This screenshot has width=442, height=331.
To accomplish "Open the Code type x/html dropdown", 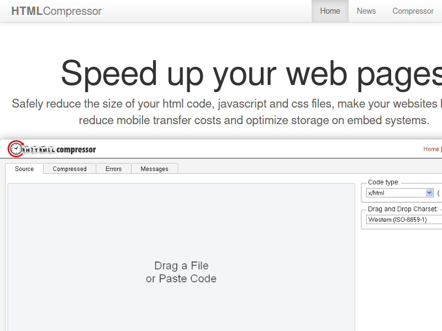I will click(x=399, y=193).
